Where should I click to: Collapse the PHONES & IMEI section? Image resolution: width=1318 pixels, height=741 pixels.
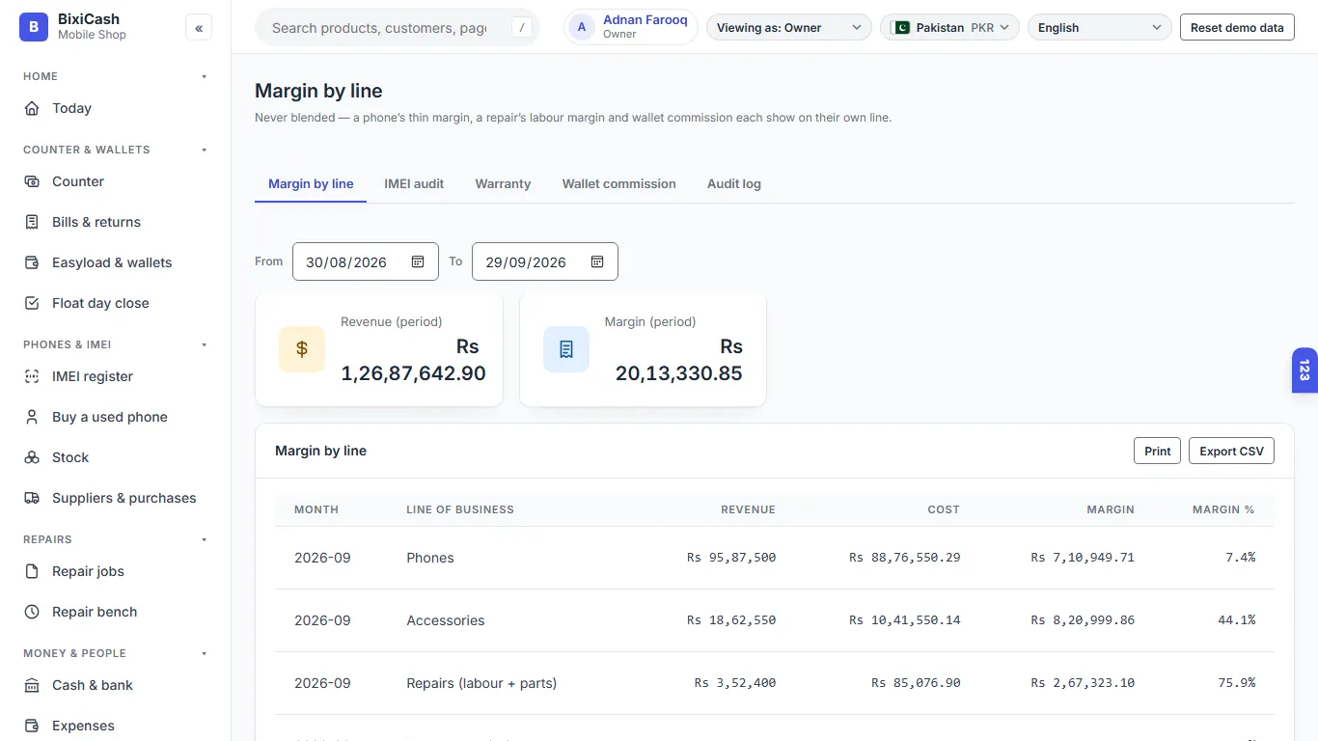click(x=204, y=344)
